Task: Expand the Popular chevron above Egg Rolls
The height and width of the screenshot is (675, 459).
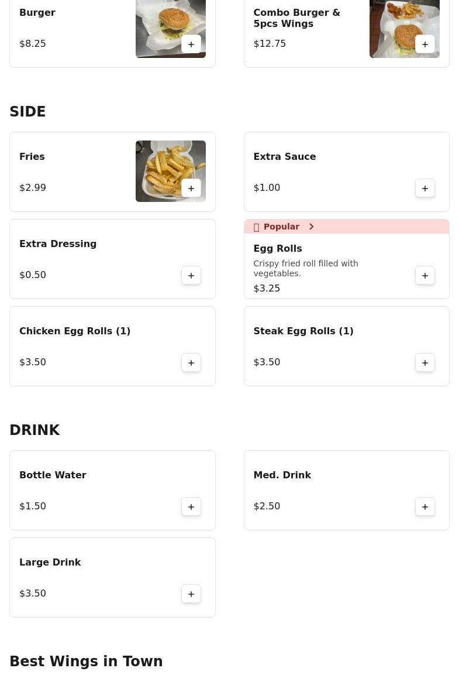Action: (x=312, y=227)
